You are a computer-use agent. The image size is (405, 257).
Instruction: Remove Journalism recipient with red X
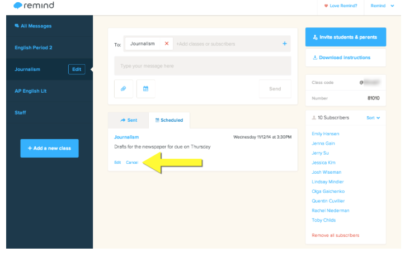coord(167,44)
